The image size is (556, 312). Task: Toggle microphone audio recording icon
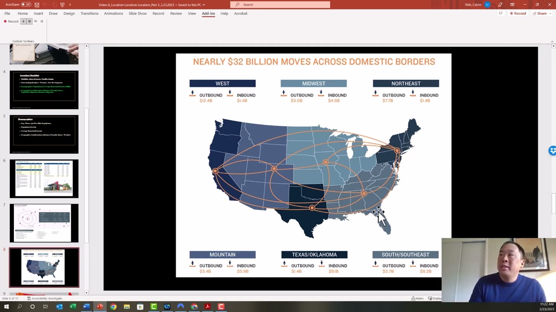(23, 21)
